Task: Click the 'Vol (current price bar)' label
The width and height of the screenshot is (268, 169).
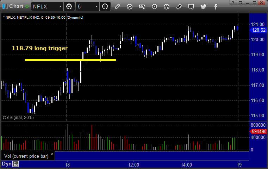Action: [26, 156]
